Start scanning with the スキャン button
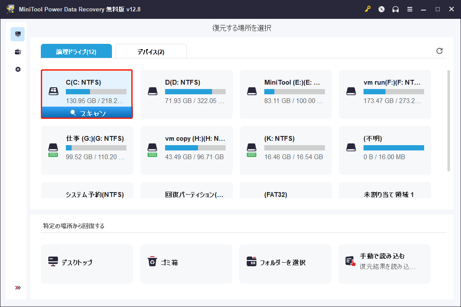The image size is (461, 307). (x=86, y=113)
